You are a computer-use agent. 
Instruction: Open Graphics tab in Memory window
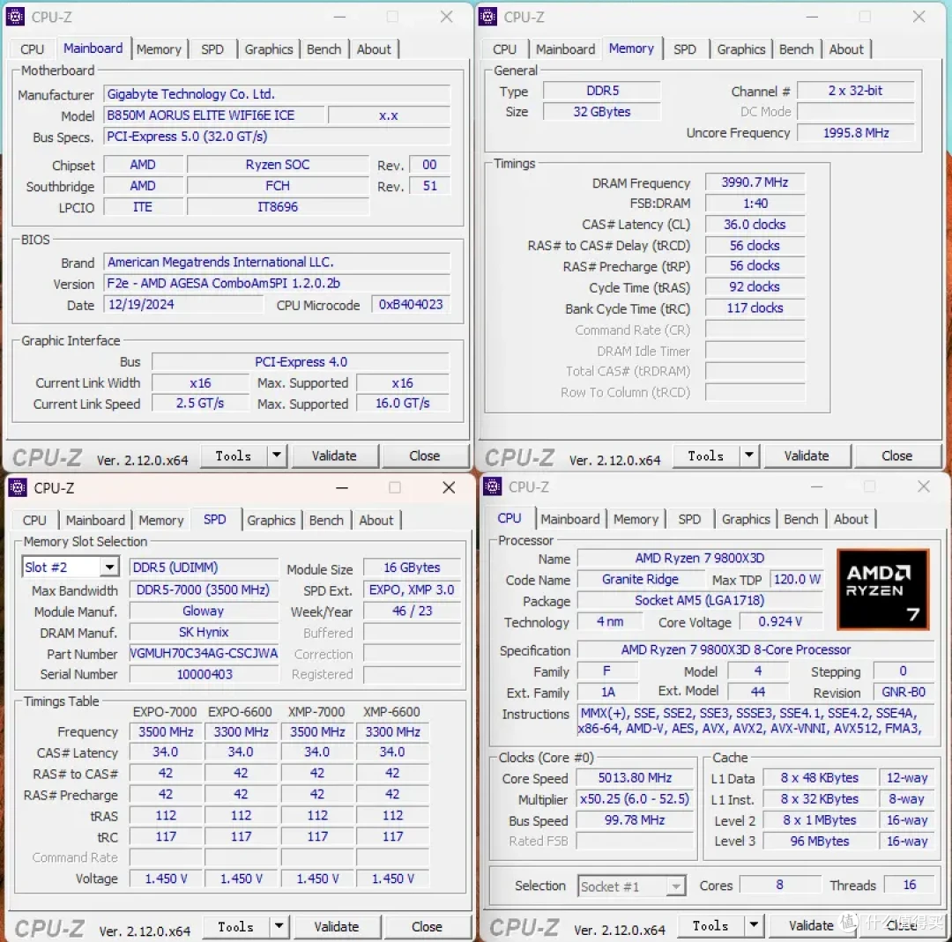click(x=741, y=49)
